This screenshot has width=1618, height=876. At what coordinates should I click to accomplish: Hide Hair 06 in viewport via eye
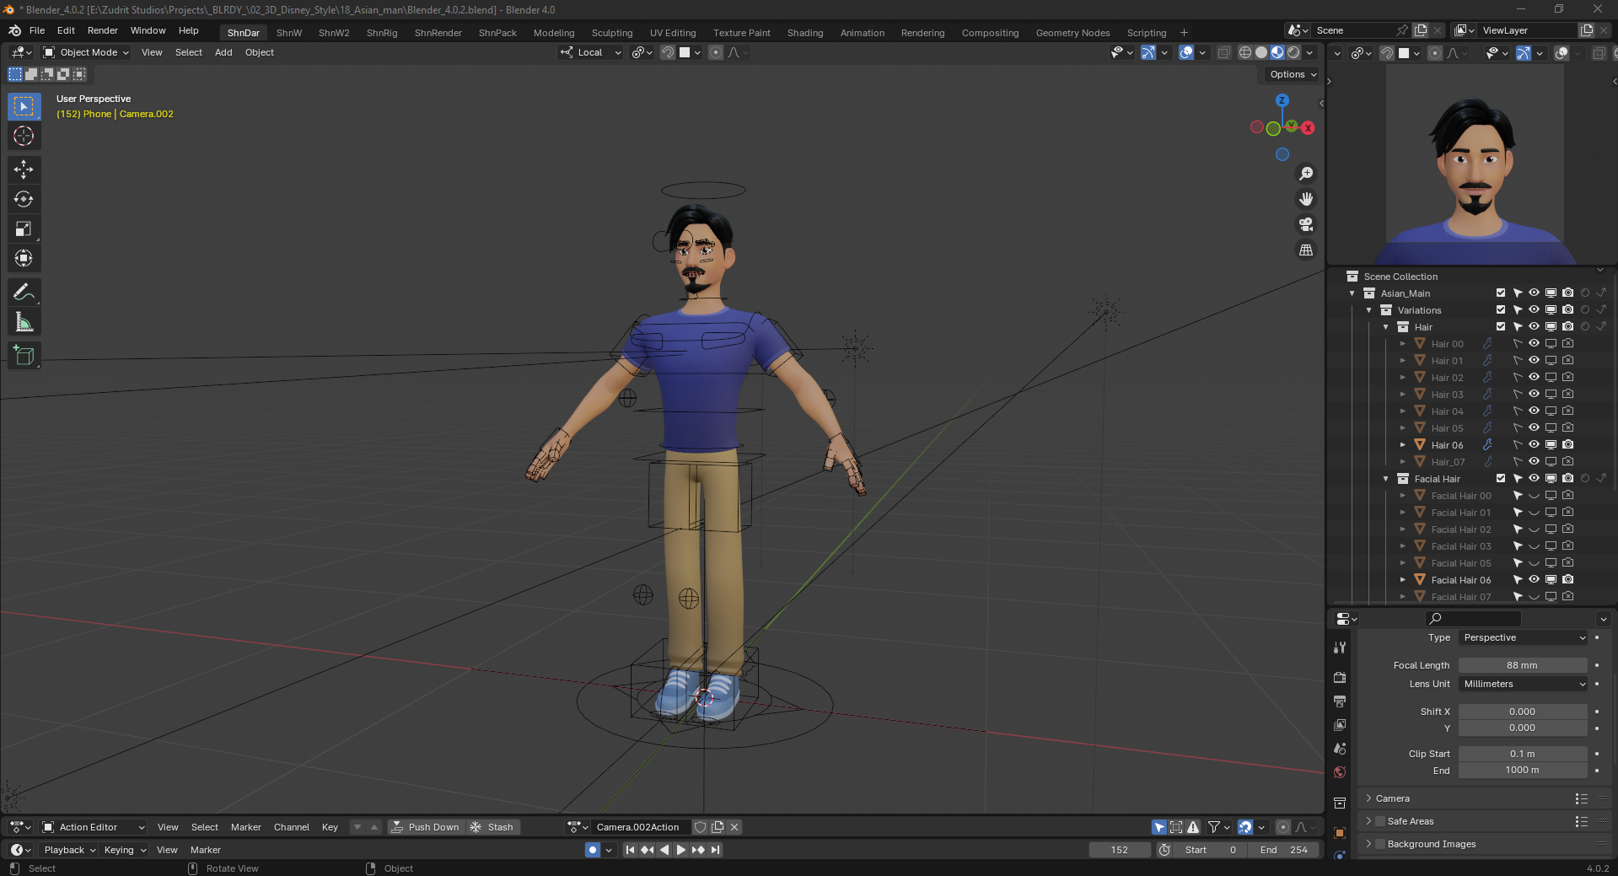tap(1535, 444)
